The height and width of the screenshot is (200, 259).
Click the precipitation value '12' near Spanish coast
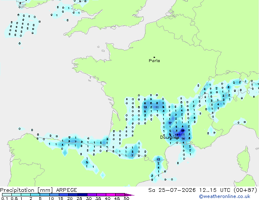click(x=158, y=160)
